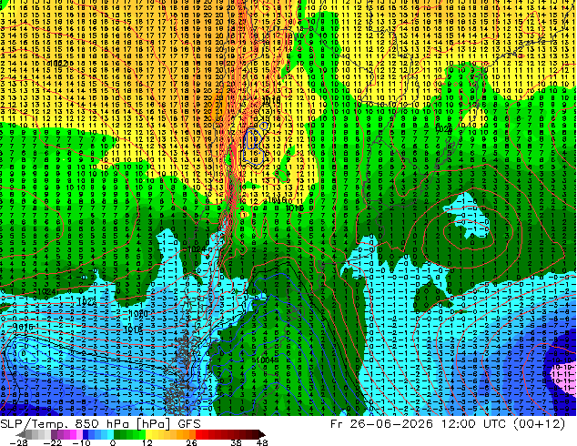Click the "Fr 26-06-2026" date text
Viewport: 577px width, 446px height.
pos(381,424)
